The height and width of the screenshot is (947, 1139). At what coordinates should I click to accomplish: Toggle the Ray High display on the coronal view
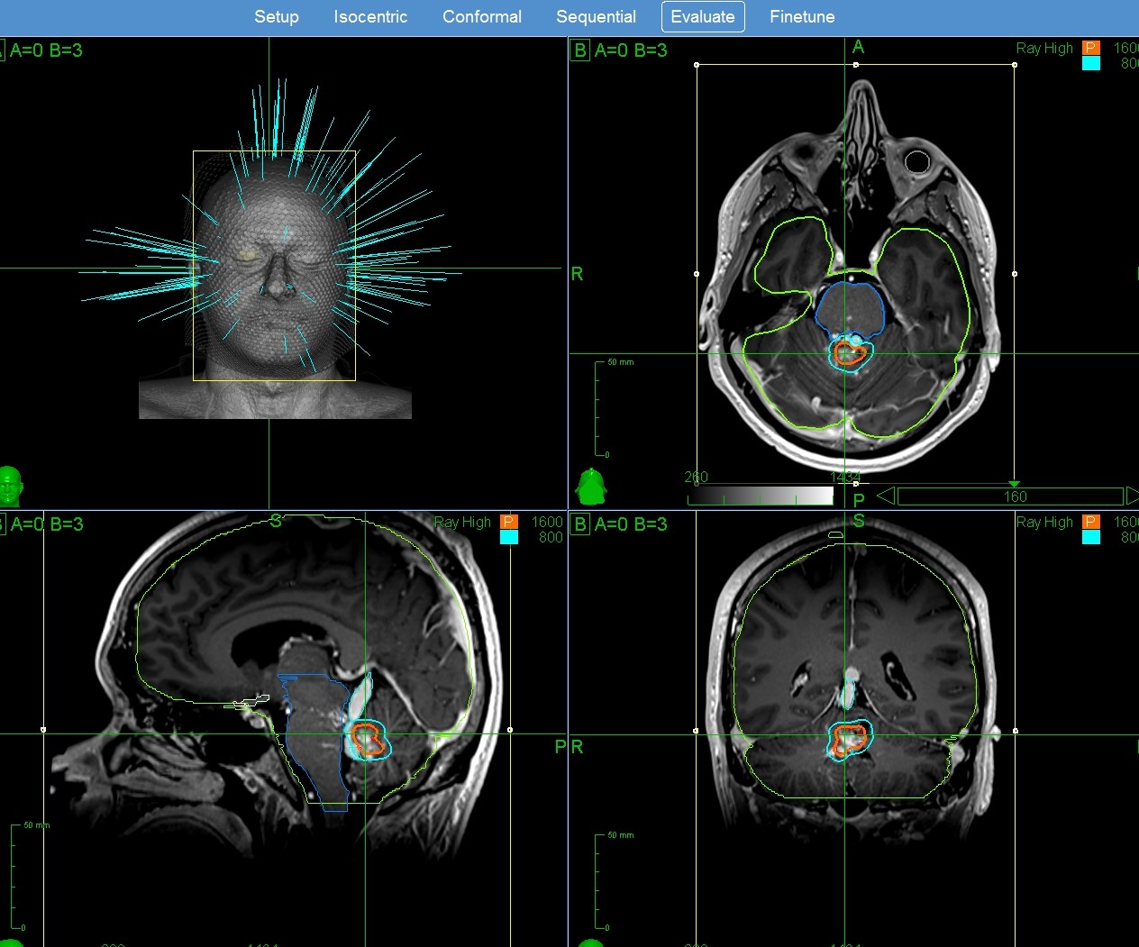pyautogui.click(x=1043, y=522)
